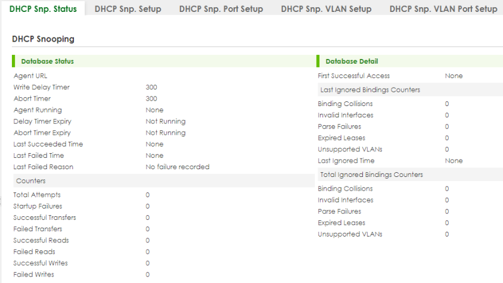Switch to DHCP Snp. Status tab
The image size is (503, 283).
pos(43,9)
